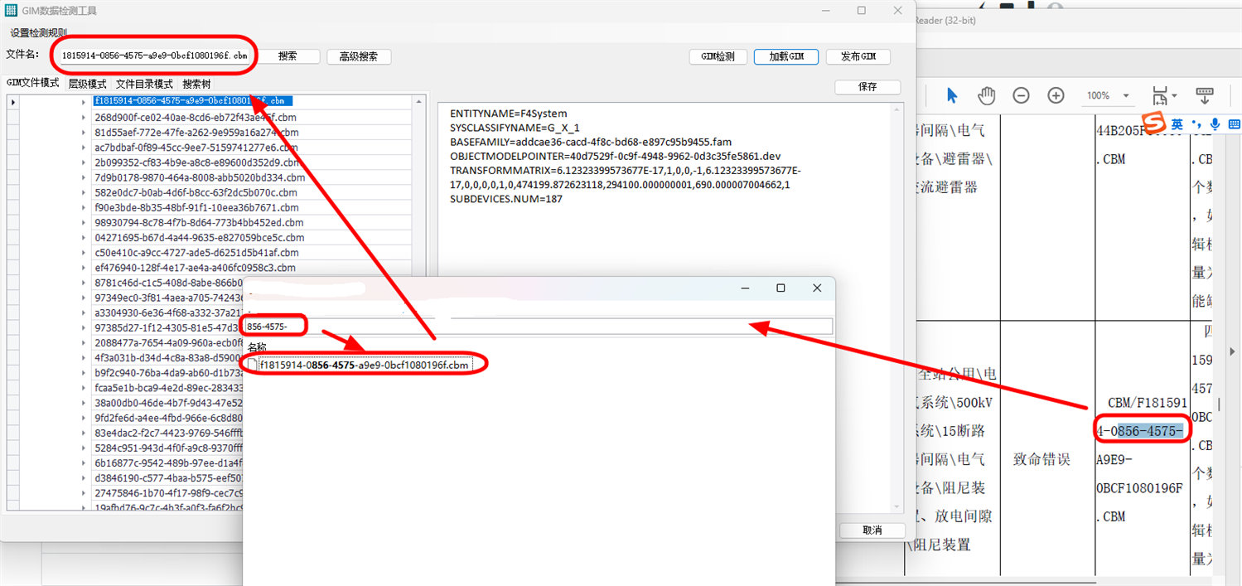Image resolution: width=1242 pixels, height=586 pixels.
Task: Select the 2088477a-7654-4a09 row
Action: [168, 342]
